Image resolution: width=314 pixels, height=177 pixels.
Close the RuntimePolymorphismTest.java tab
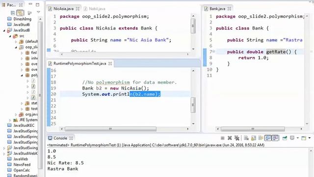pos(110,63)
